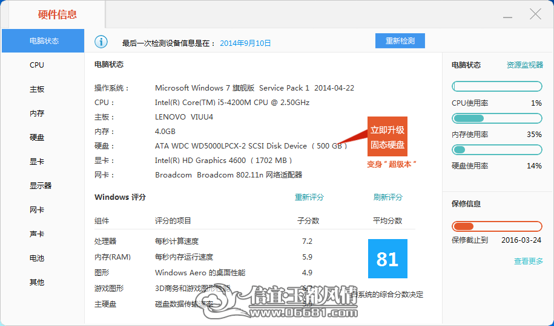This screenshot has height=326, width=554.
Task: Click the blue 81 score tile
Action: pos(387,258)
